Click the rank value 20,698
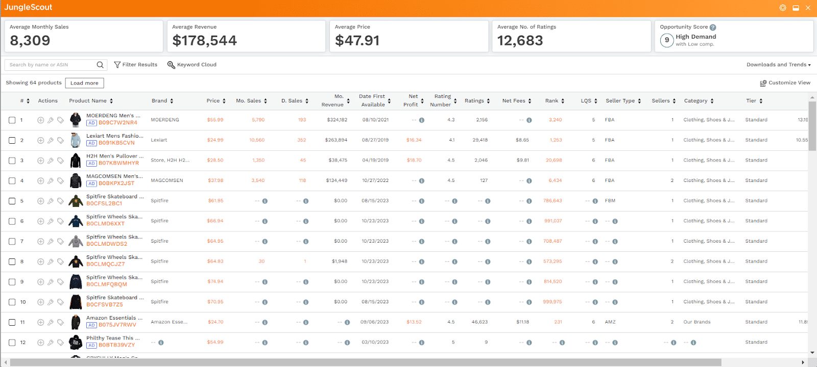The height and width of the screenshot is (367, 817). 554,161
